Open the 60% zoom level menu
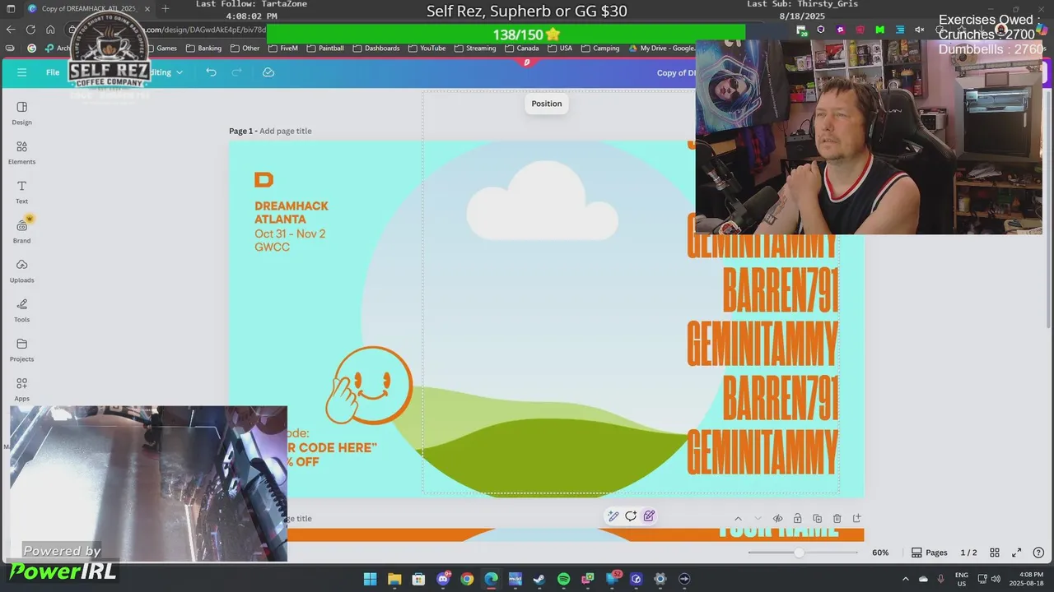 (x=880, y=553)
